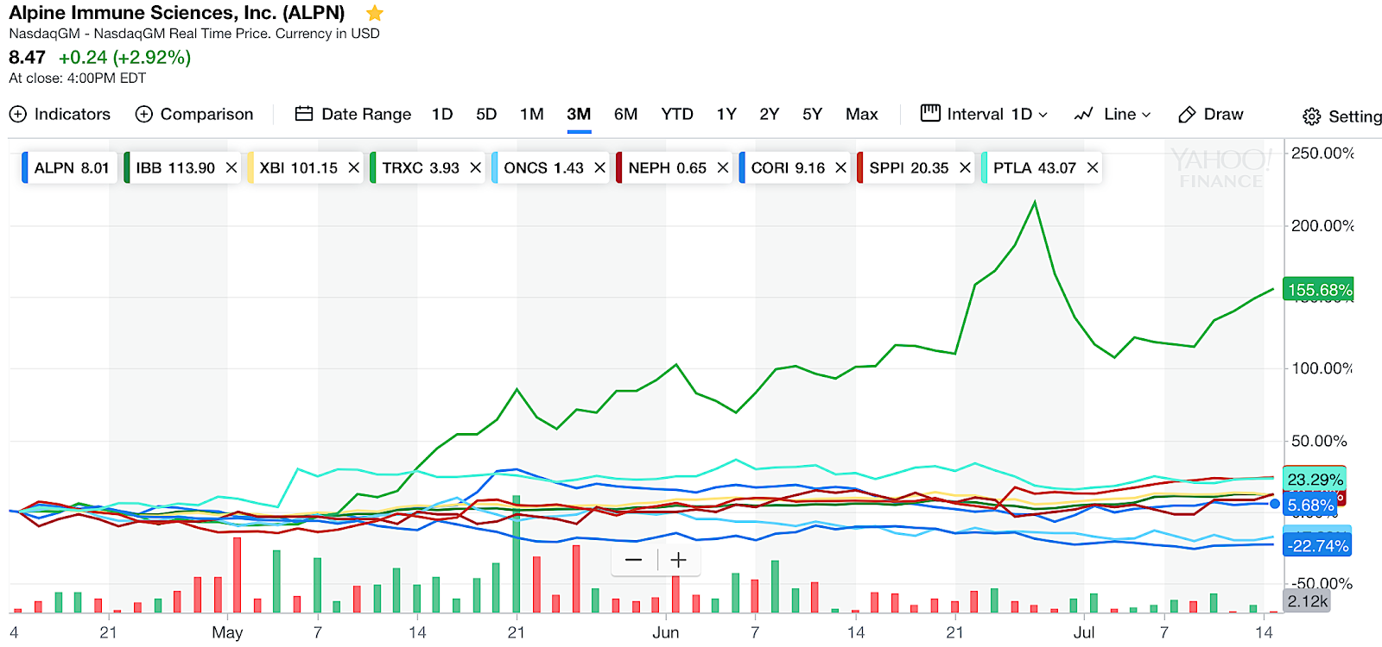1382x647 pixels.
Task: Select the 3M range tab
Action: click(x=579, y=114)
